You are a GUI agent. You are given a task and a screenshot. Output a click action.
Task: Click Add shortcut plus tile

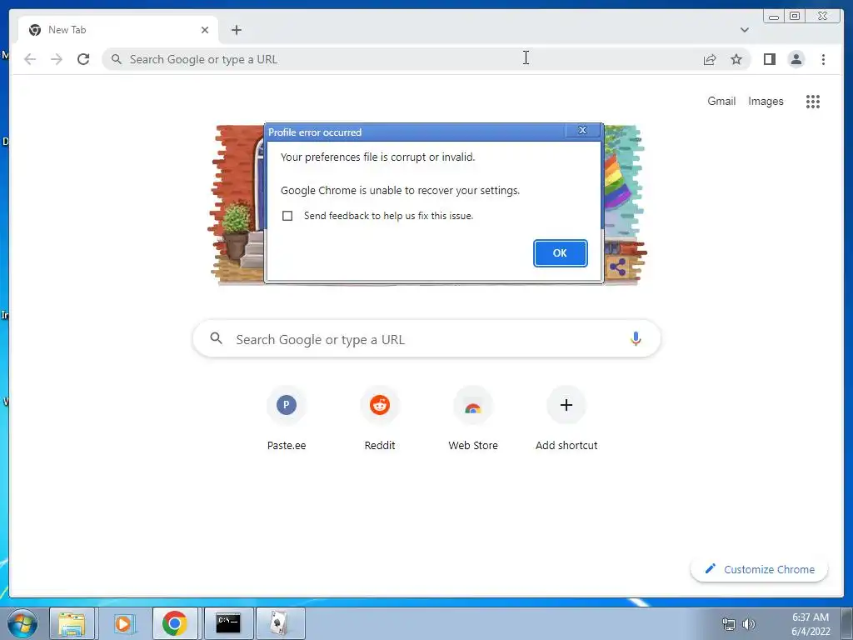click(566, 419)
